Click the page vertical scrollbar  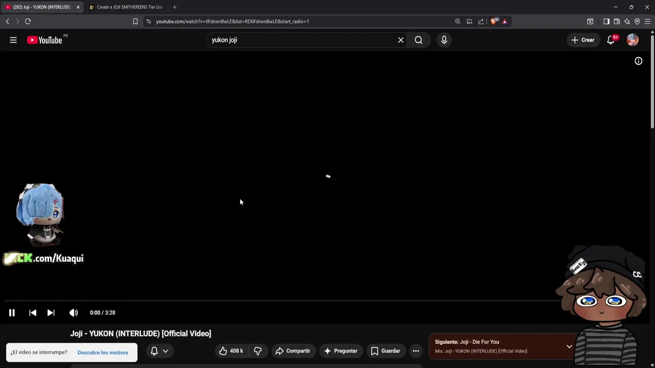(652, 82)
